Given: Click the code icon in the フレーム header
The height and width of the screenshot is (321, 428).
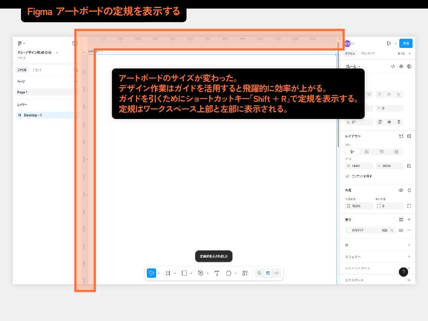Looking at the screenshot, I should [393, 66].
